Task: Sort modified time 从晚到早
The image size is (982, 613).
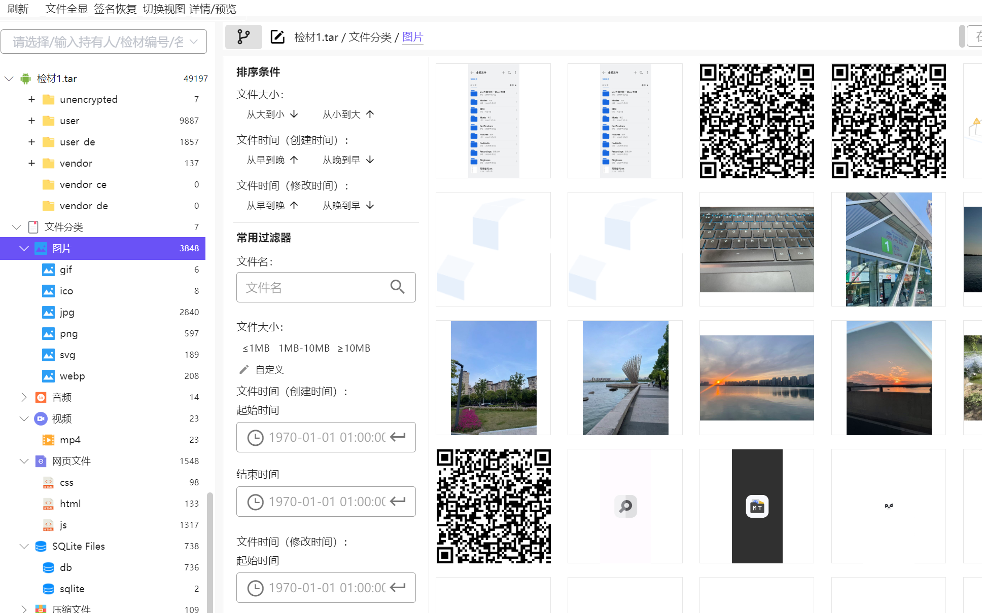Action: (348, 206)
